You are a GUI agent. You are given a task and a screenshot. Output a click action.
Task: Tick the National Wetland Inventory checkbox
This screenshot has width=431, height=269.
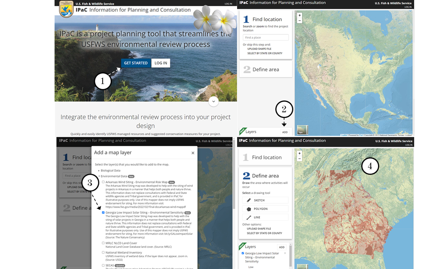103,253
